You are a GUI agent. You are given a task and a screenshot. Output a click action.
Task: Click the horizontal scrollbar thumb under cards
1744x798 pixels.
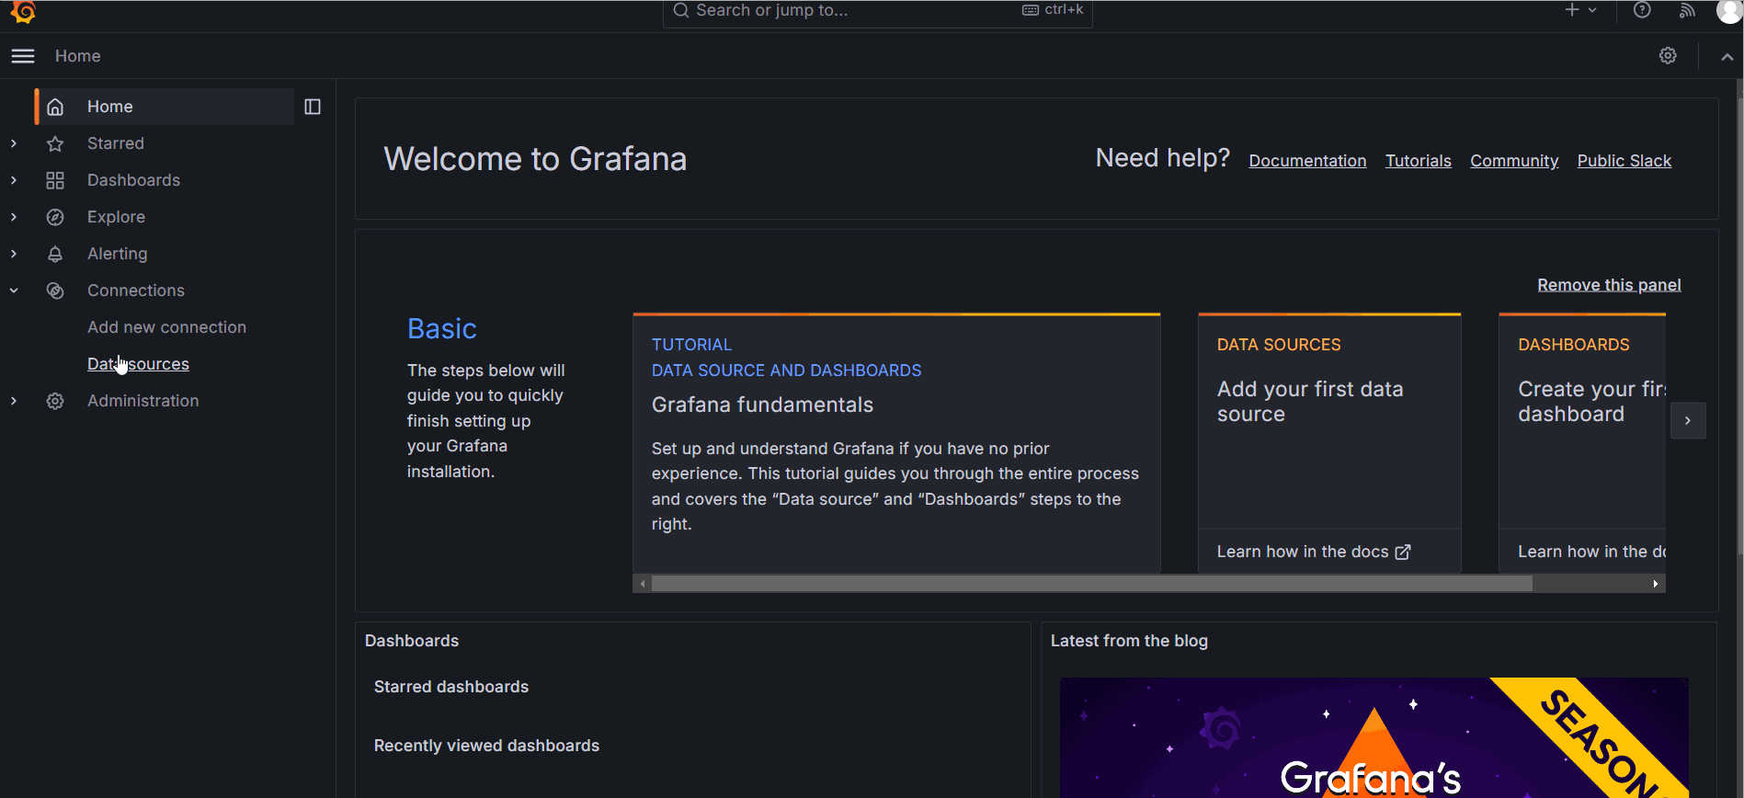[1091, 584]
